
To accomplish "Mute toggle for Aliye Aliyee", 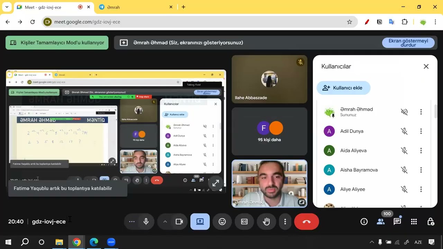I will (404, 189).
